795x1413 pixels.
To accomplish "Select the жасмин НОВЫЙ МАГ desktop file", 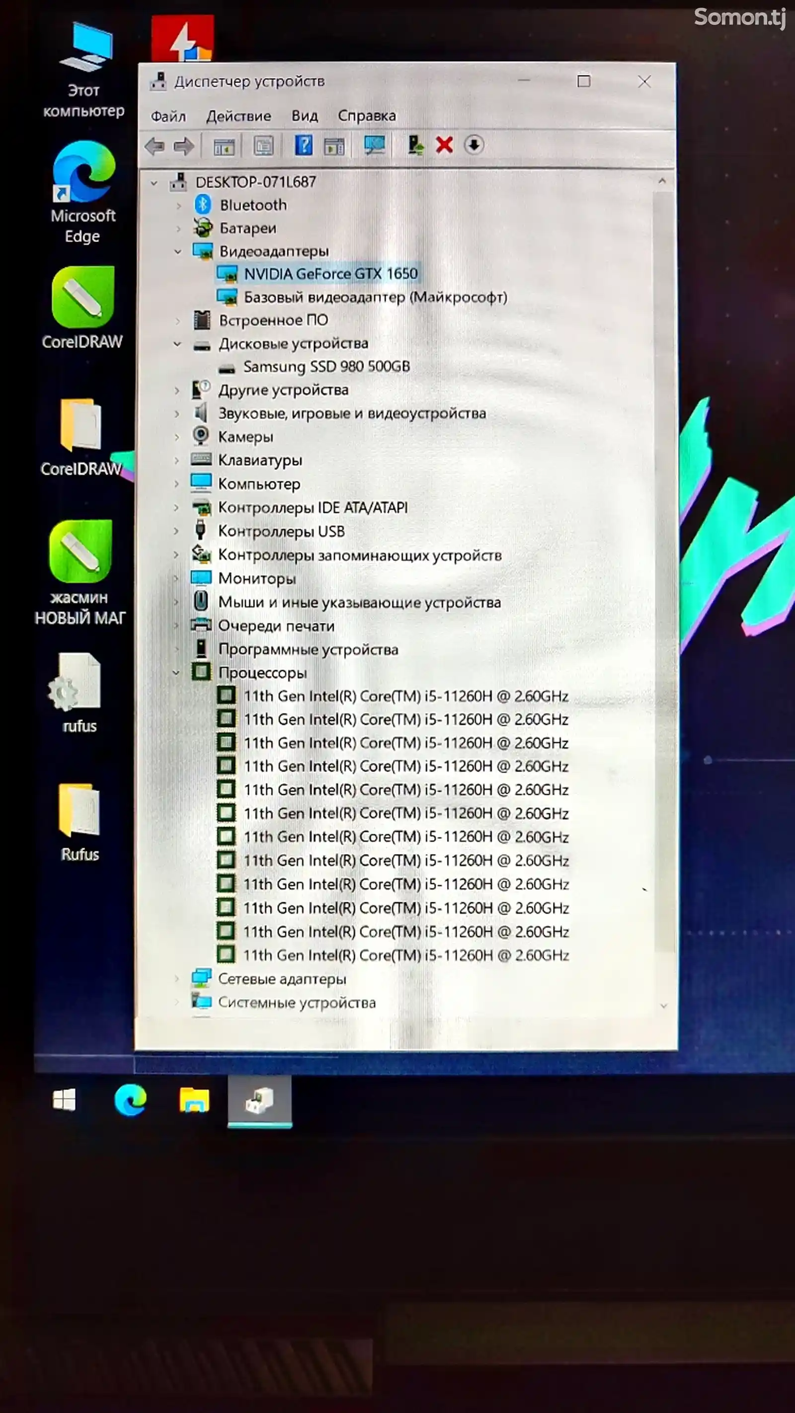I will pos(80,573).
